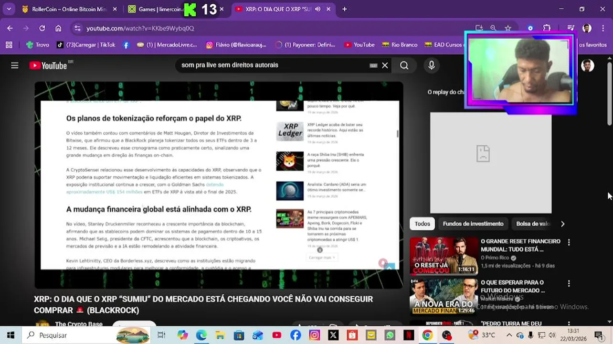This screenshot has width=613, height=344.
Task: Open Task View on the taskbar
Action: [161, 335]
